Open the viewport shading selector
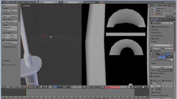 tap(42, 87)
